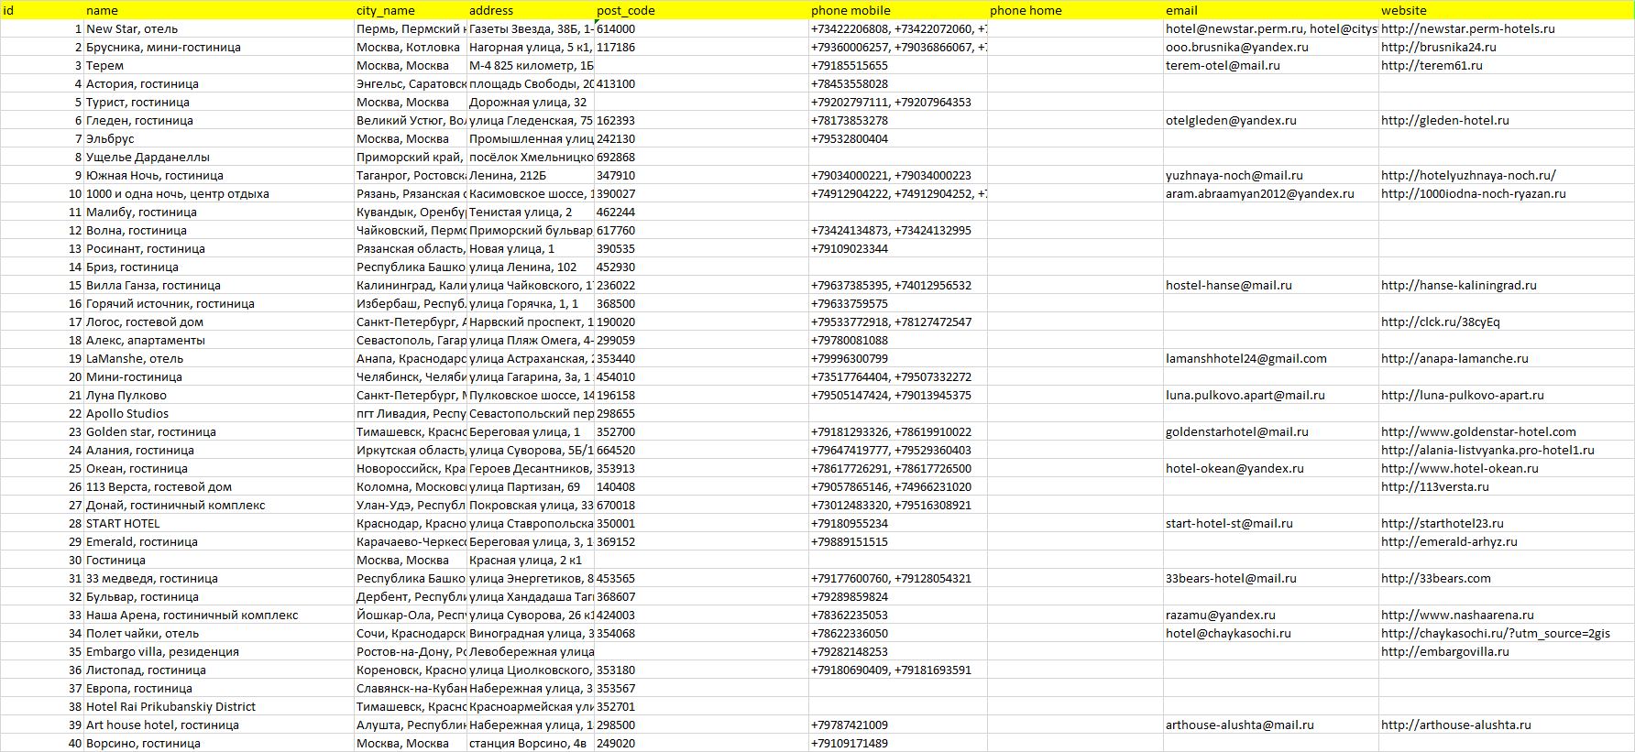Select the "website" header cell

click(x=1404, y=10)
